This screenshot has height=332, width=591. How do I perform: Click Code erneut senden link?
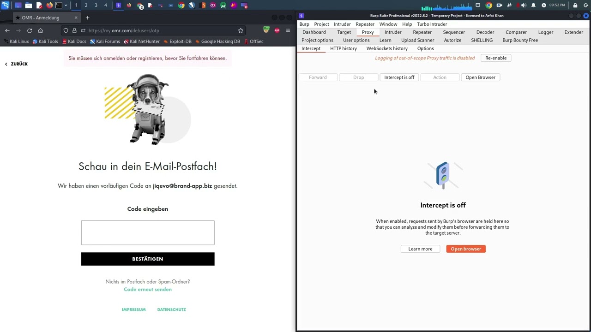148,290
